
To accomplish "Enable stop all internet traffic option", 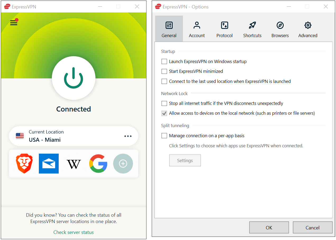I will click(x=164, y=103).
